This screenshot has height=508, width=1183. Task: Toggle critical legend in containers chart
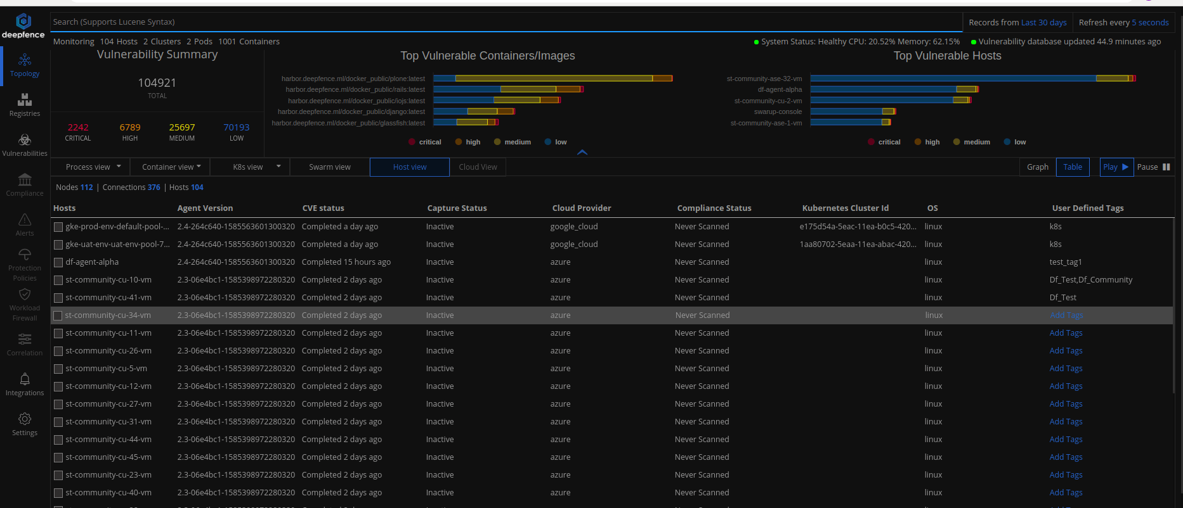pos(425,142)
